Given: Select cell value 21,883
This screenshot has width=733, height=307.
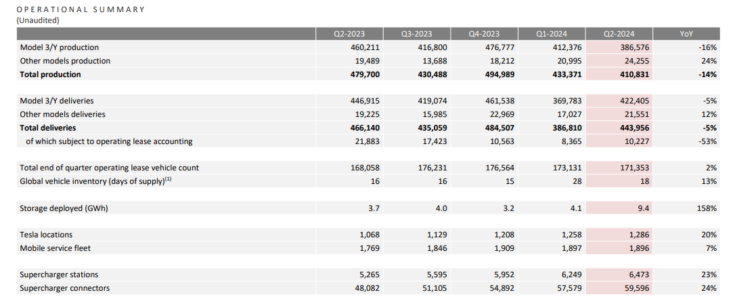Looking at the screenshot, I should coord(366,141).
